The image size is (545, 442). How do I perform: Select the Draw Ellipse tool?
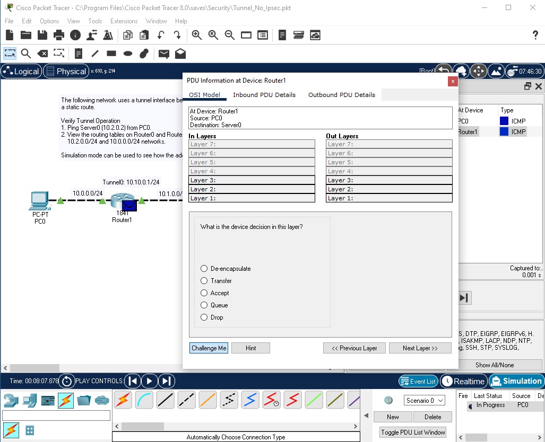point(128,54)
